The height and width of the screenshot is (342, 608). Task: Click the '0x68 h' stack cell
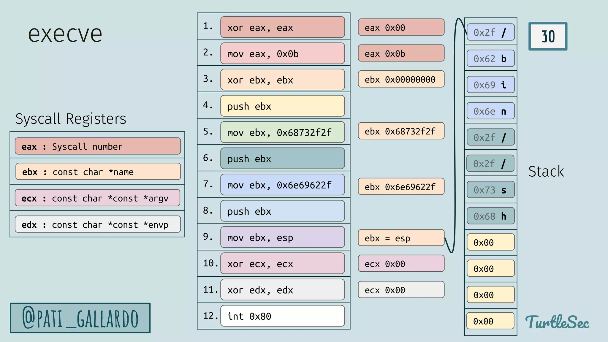coord(490,216)
